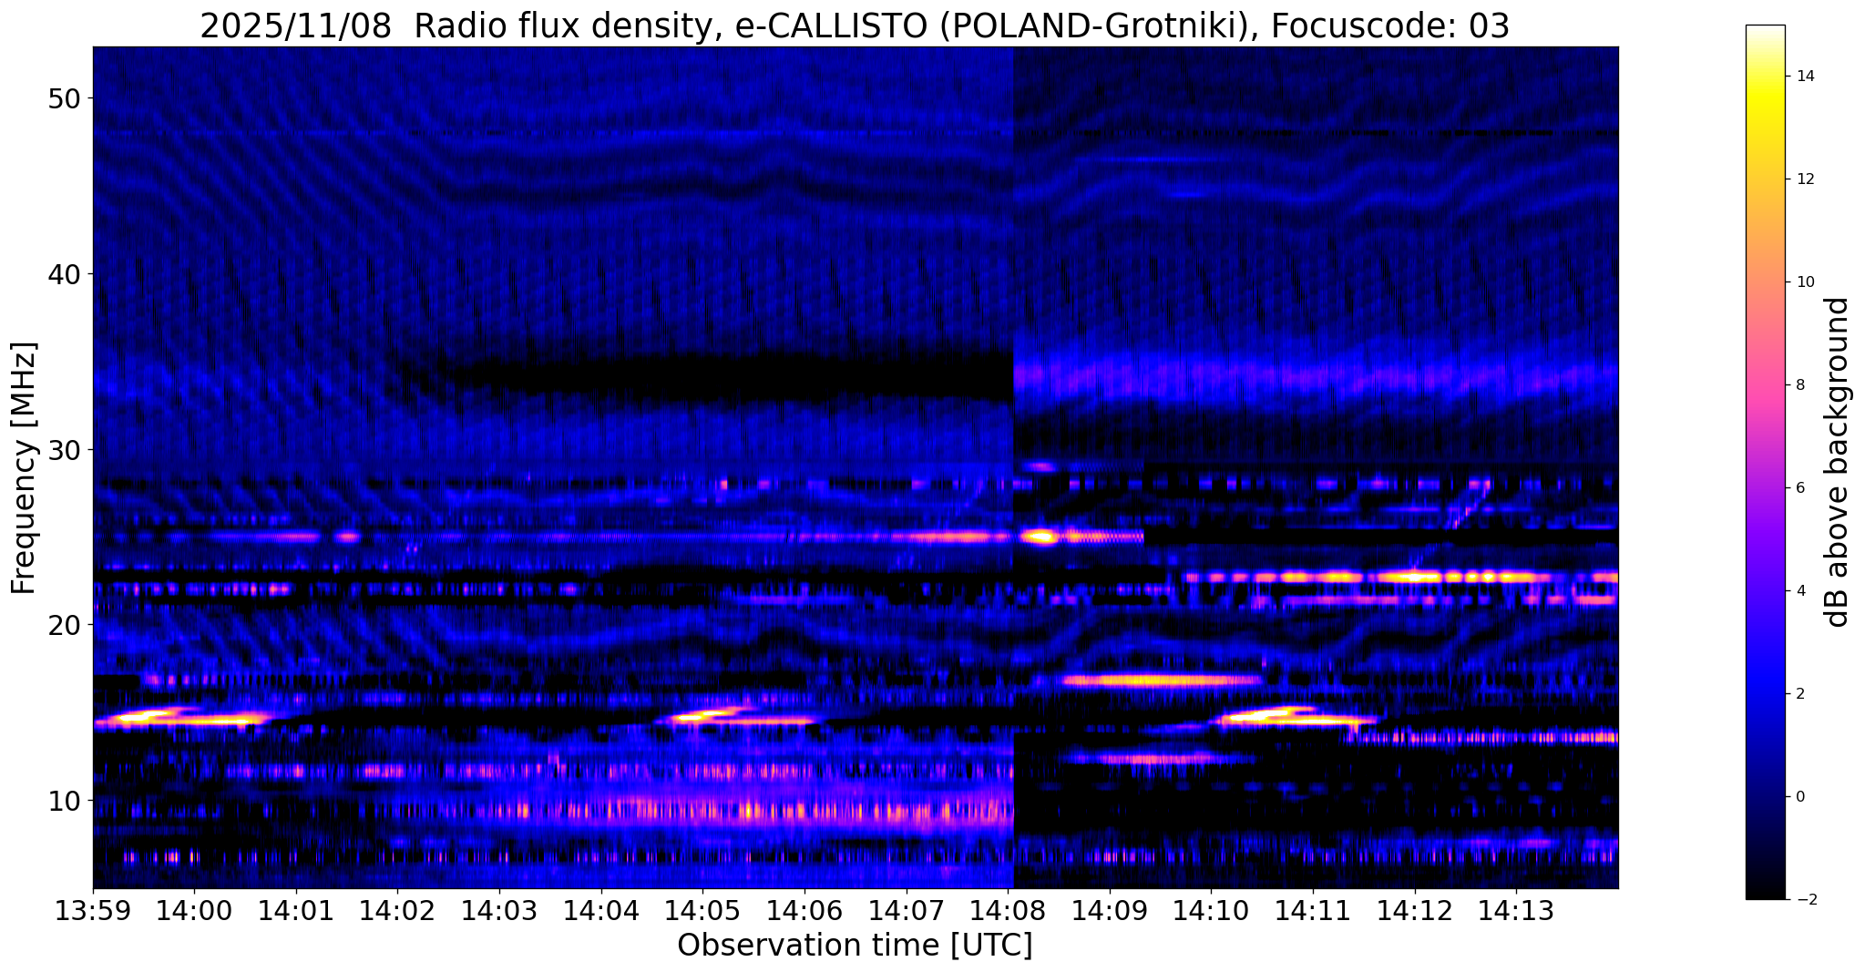Click the 50 MHz frequency tick label

click(64, 98)
